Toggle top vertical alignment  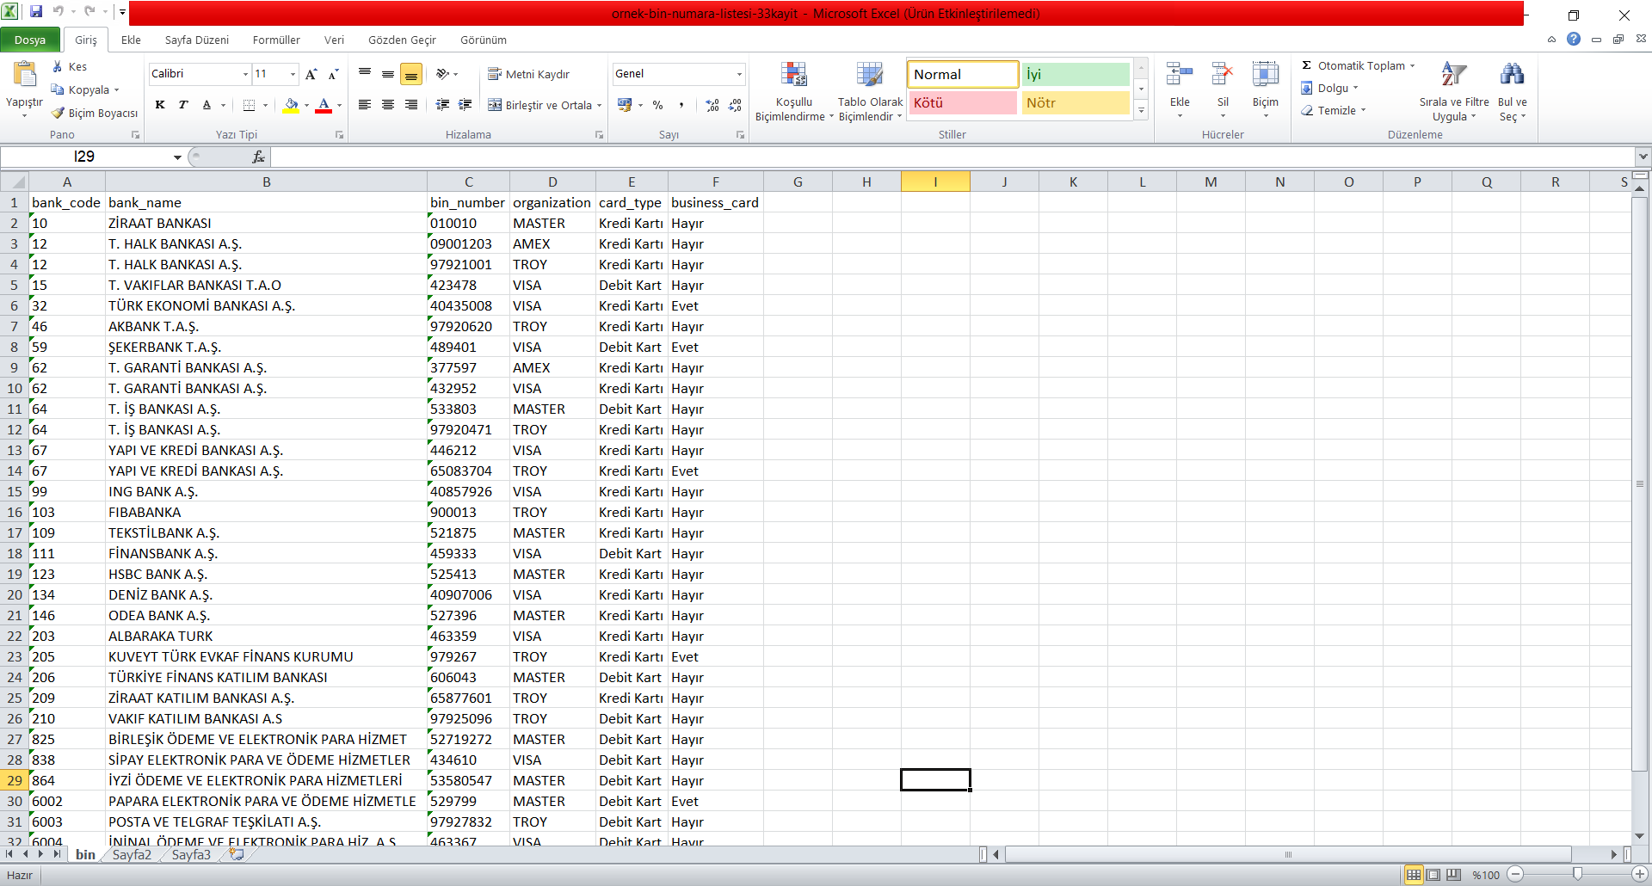[x=365, y=74]
